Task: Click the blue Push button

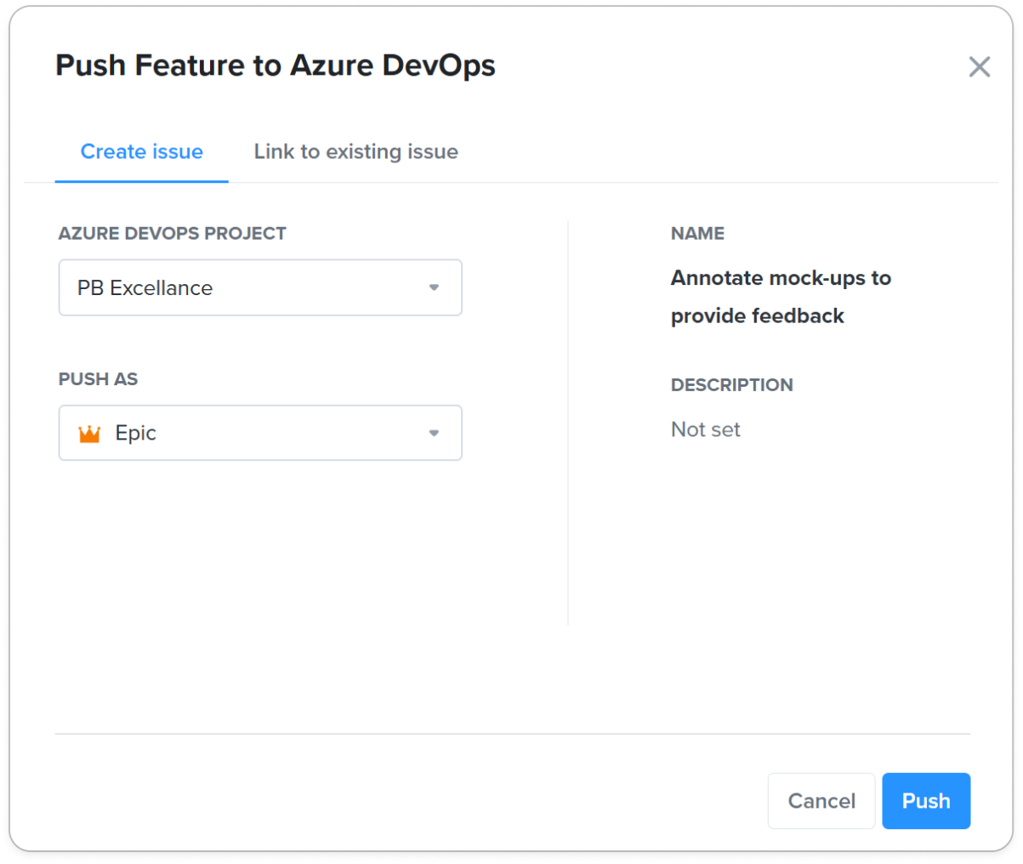Action: point(926,801)
